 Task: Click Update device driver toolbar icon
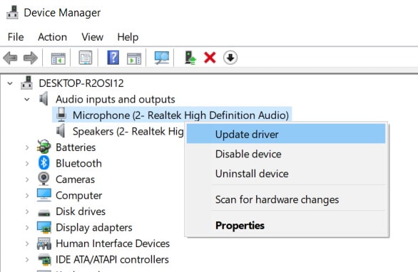190,58
